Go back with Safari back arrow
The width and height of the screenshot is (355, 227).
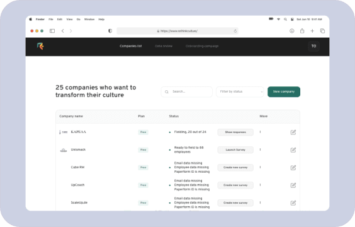tap(63, 31)
